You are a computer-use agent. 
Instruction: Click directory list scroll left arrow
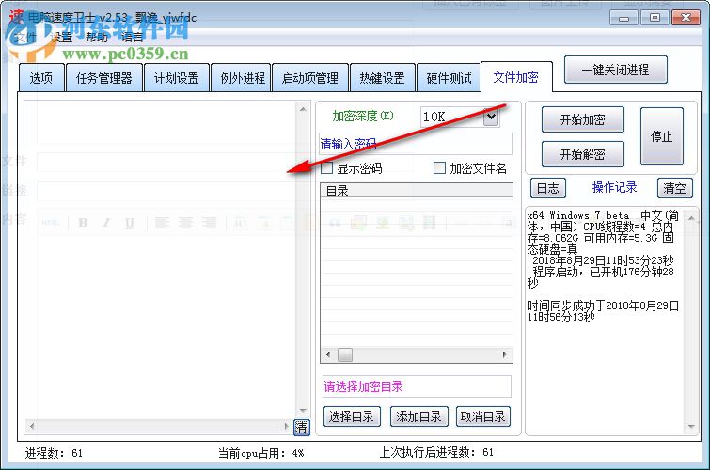[x=328, y=354]
